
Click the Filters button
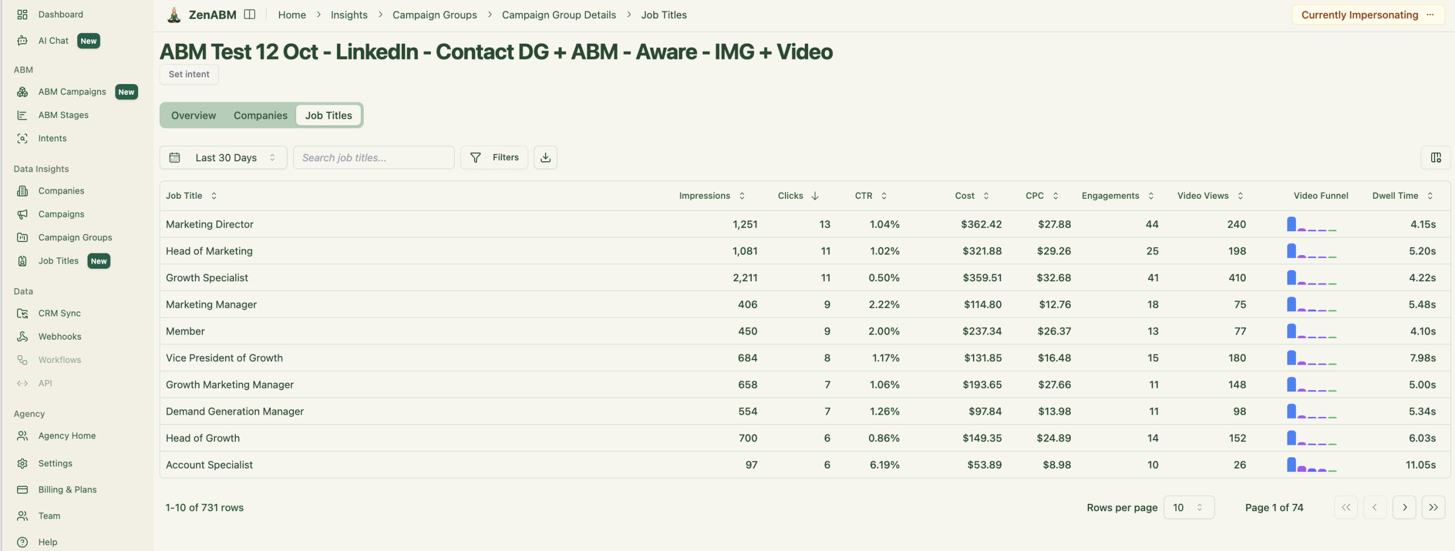click(x=494, y=157)
